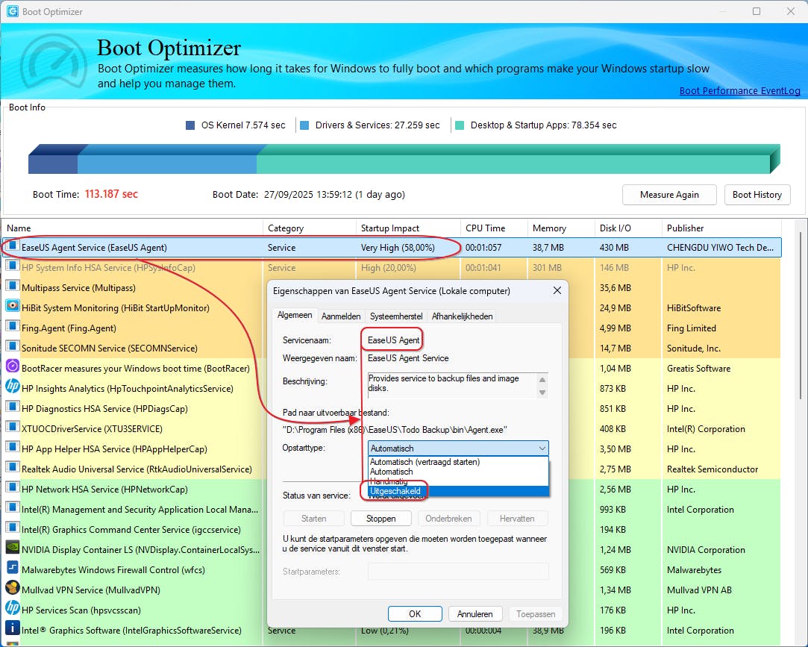
Task: Sort by CPU Time column header
Action: pyautogui.click(x=494, y=228)
